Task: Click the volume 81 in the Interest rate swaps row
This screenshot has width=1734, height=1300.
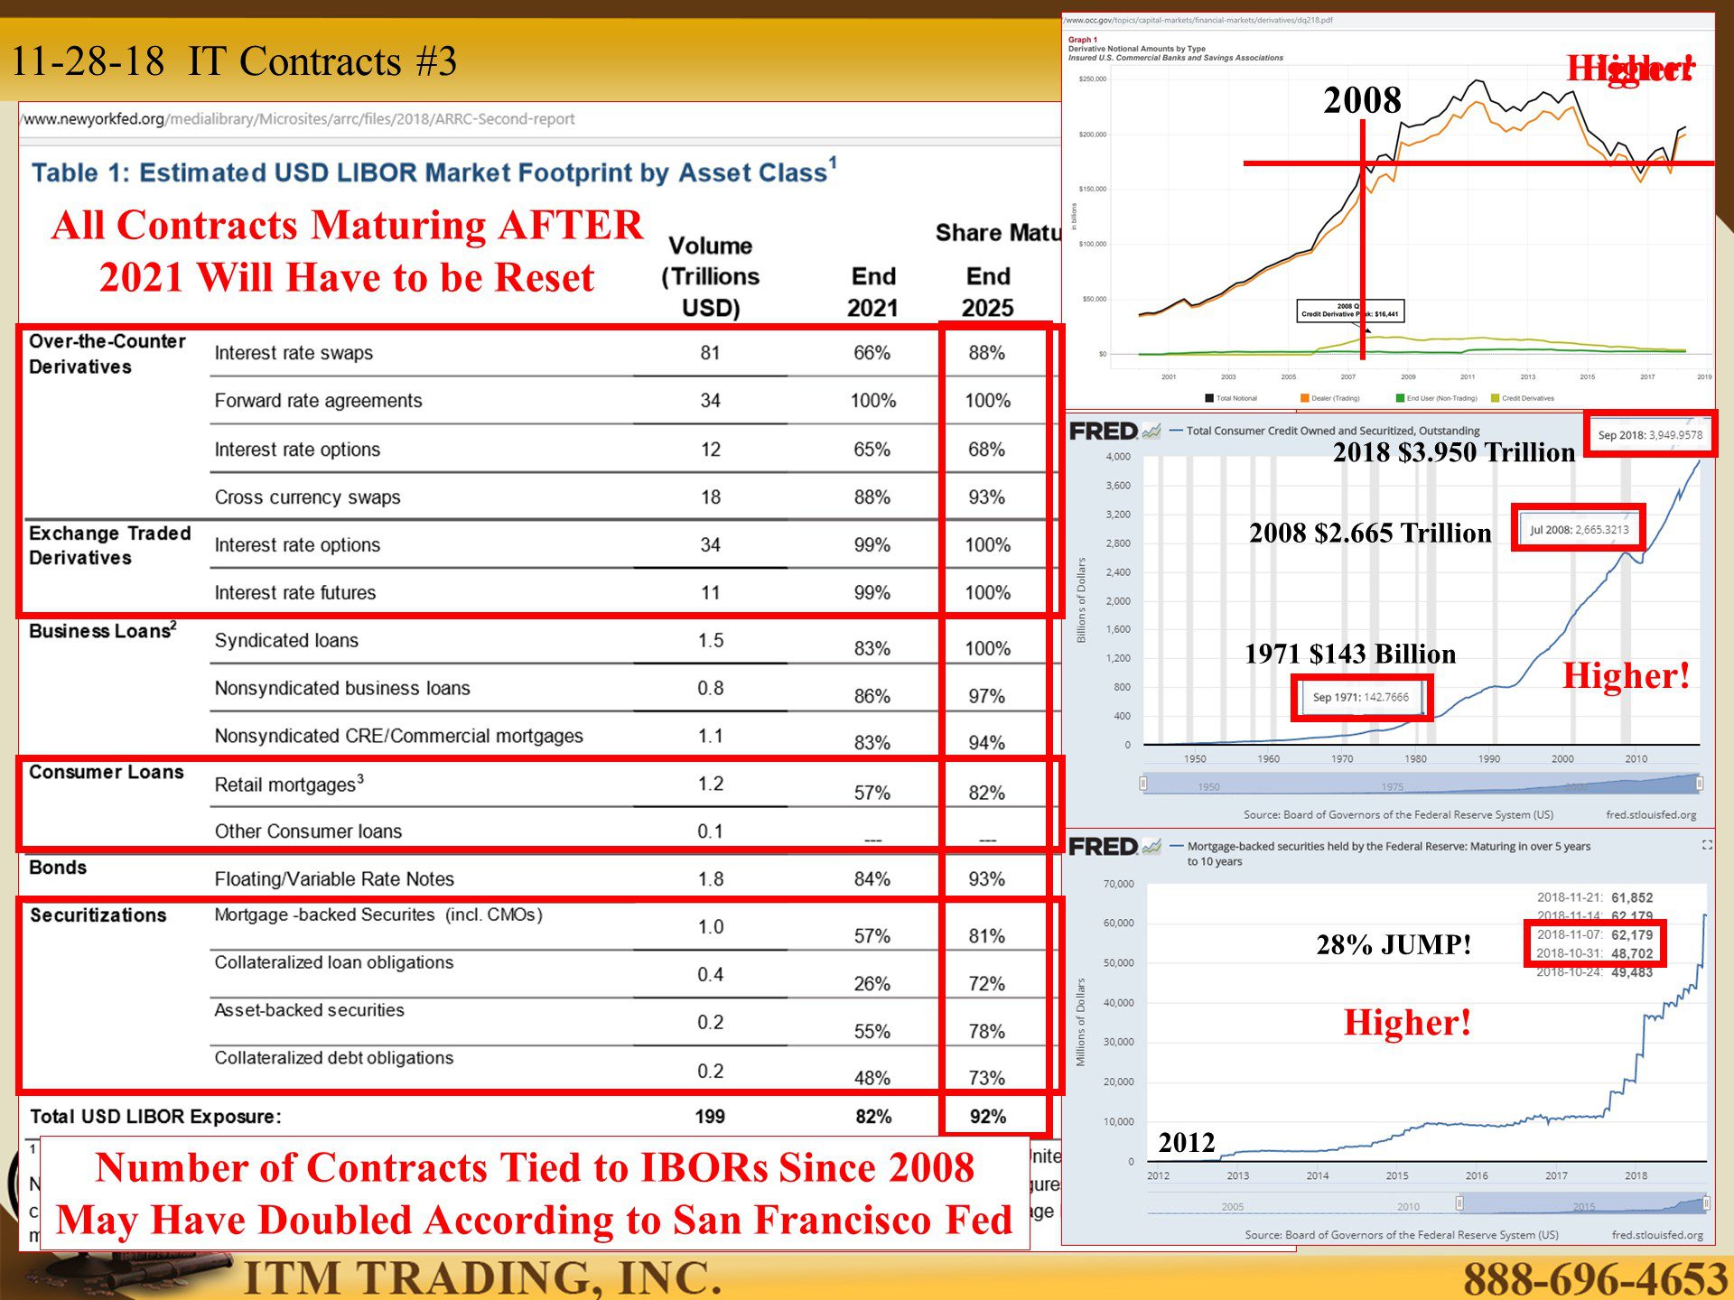Action: coord(711,353)
